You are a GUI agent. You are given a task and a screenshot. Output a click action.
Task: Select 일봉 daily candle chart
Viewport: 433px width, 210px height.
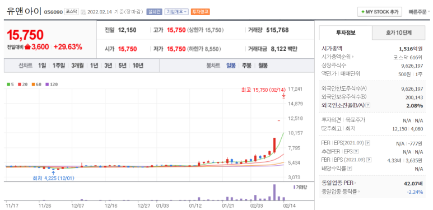(231, 66)
